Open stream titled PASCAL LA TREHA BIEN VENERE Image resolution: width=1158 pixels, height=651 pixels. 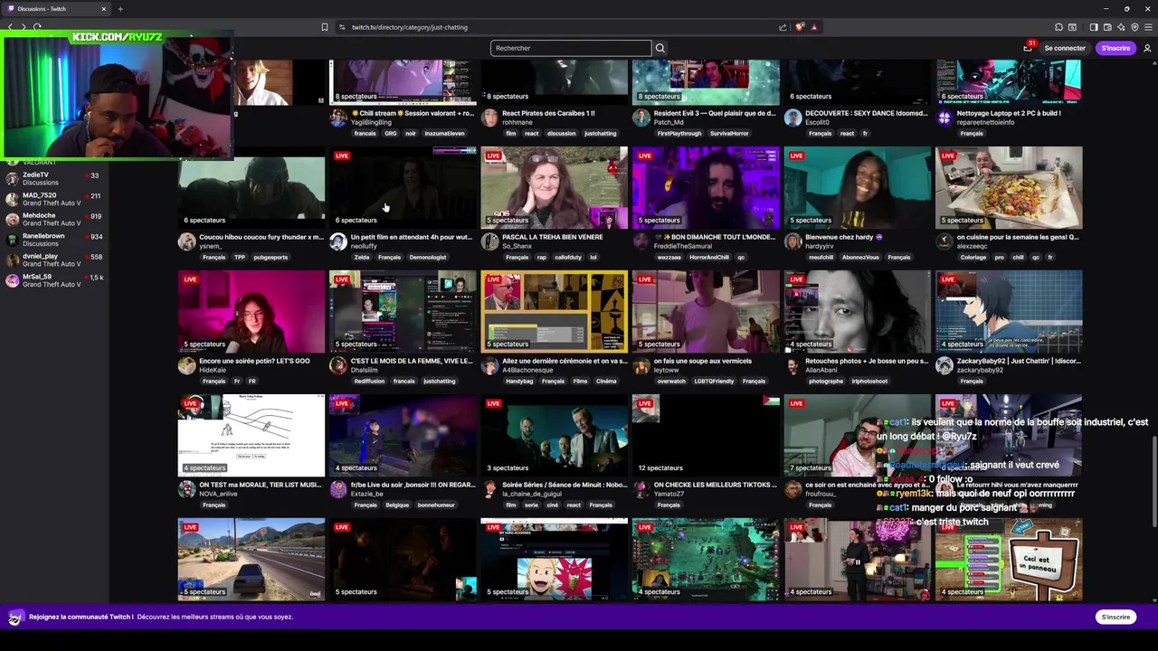pos(553,237)
